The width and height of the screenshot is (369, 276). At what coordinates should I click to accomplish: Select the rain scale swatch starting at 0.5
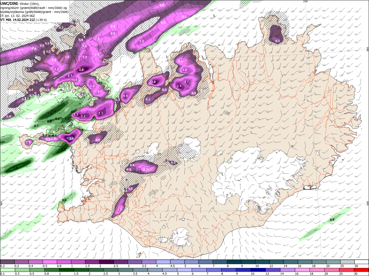point(37,270)
